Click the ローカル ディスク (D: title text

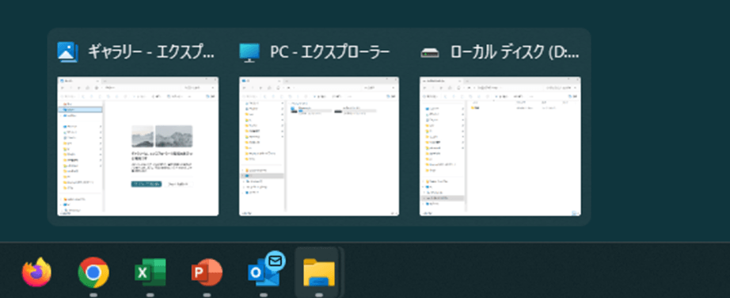tap(515, 52)
